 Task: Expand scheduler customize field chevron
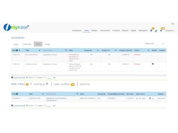pos(27,78)
